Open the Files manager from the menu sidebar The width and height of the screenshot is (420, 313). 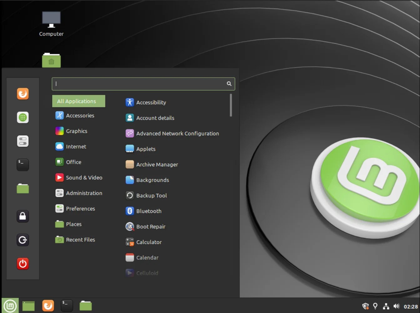pyautogui.click(x=23, y=189)
